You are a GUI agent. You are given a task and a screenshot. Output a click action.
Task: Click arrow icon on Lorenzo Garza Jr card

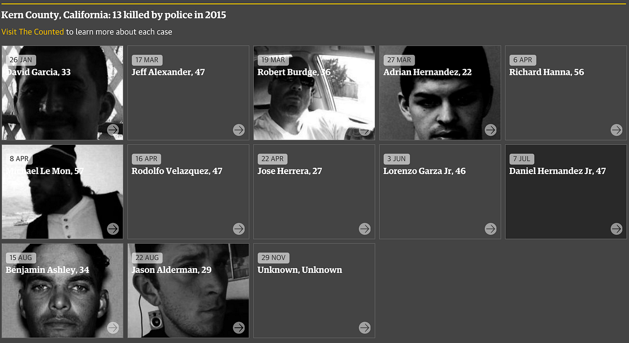point(490,228)
